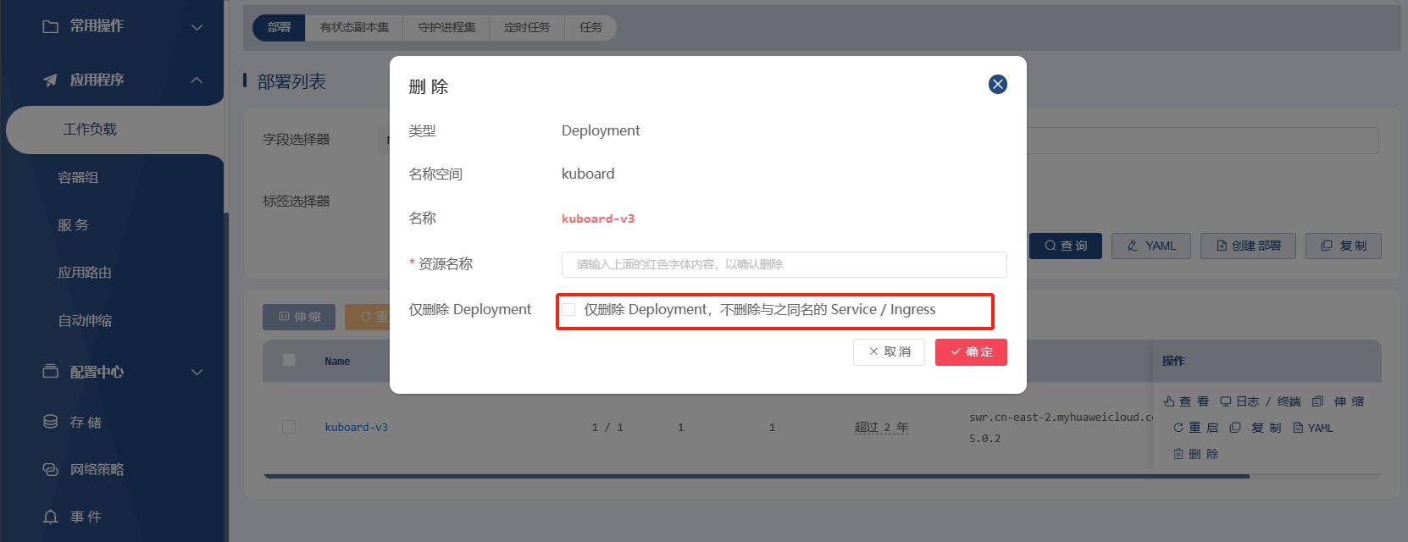Click the 操作 column header
This screenshot has width=1408, height=542.
1173,361
